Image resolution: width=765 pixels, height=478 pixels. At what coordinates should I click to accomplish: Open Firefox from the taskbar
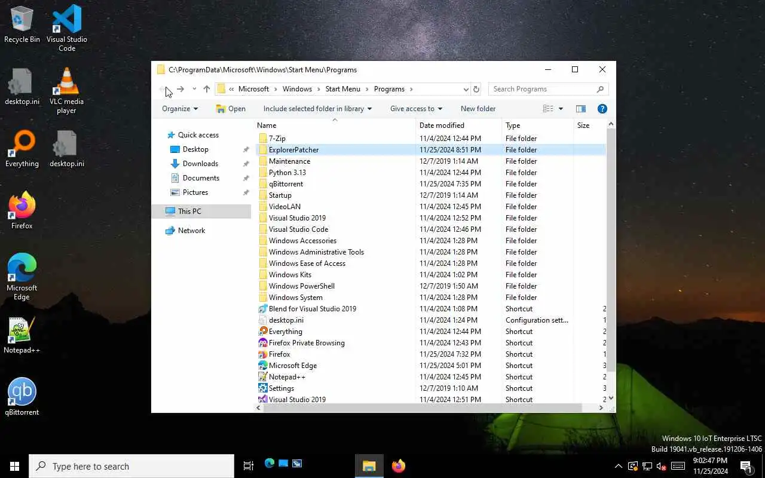click(x=398, y=466)
